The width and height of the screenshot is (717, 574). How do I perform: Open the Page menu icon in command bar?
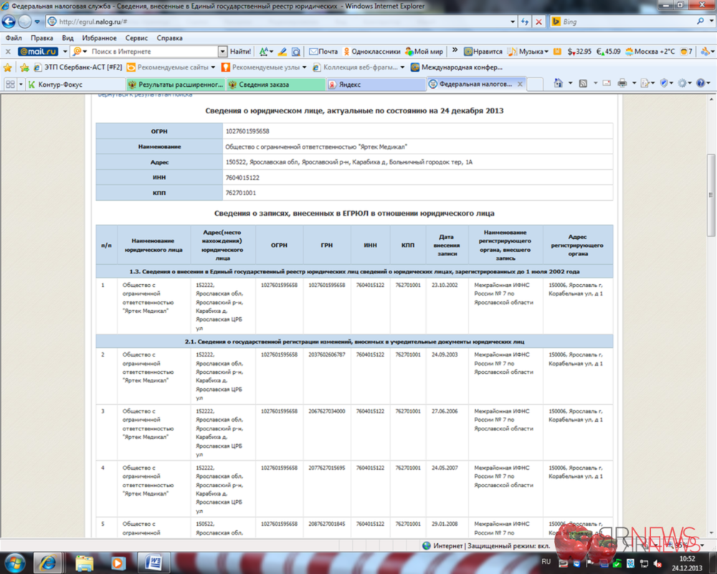646,83
